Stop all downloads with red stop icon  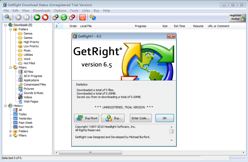45,17
